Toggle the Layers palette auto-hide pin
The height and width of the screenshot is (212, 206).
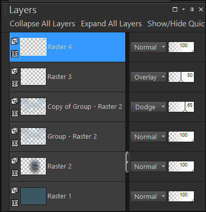[x=192, y=10]
